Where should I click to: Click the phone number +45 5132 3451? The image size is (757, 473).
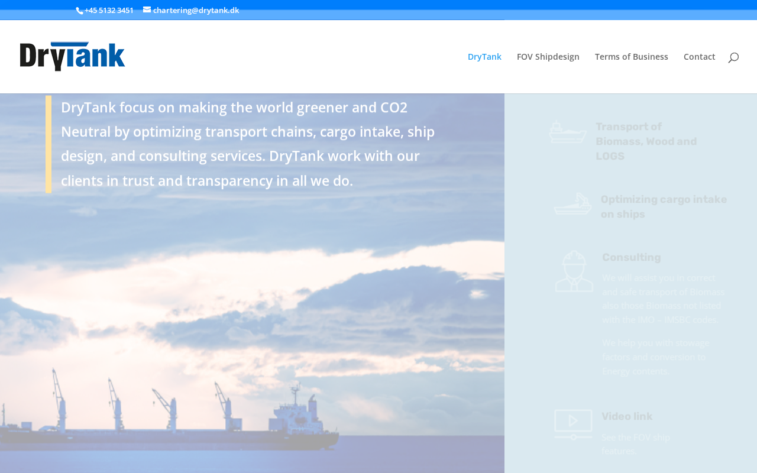click(x=109, y=10)
